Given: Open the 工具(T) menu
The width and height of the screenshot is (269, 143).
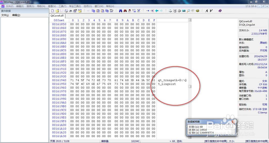Looking at the screenshot, I should (x=62, y=6).
